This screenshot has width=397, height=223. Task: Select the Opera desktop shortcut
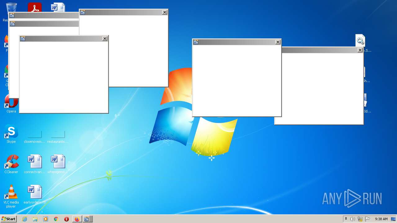(x=11, y=104)
